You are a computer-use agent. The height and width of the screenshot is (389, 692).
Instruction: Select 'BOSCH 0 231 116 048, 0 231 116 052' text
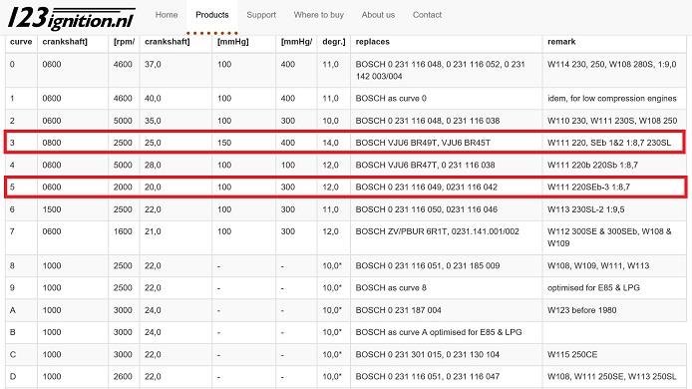(x=399, y=64)
